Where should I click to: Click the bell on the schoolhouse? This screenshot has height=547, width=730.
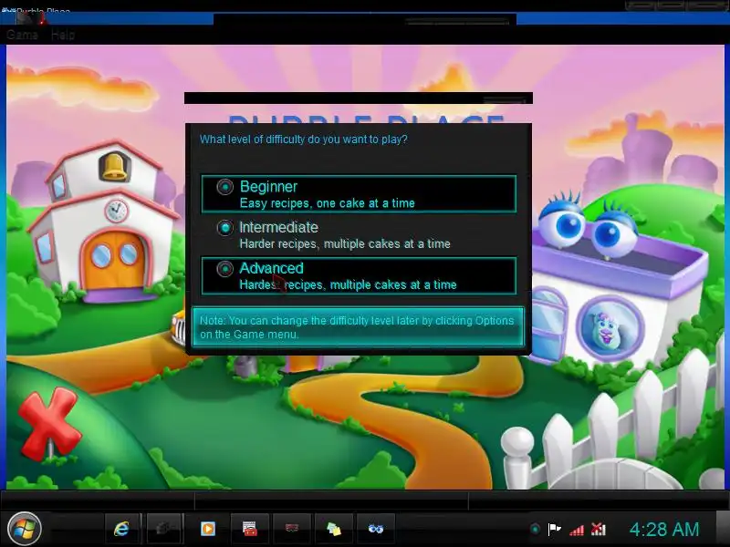[x=114, y=166]
